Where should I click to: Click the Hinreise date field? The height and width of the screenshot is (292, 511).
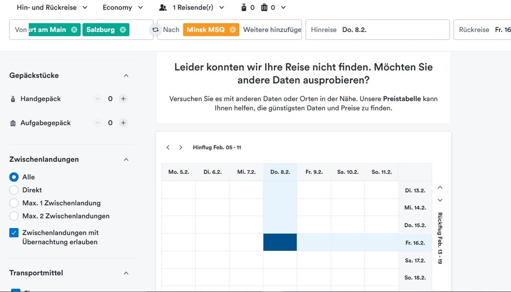377,30
